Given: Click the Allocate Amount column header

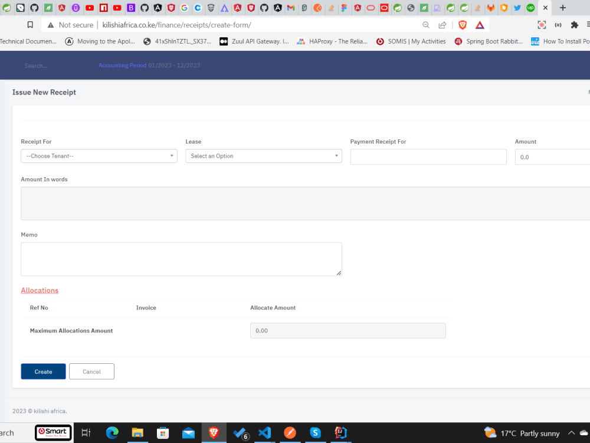Looking at the screenshot, I should click(x=273, y=308).
